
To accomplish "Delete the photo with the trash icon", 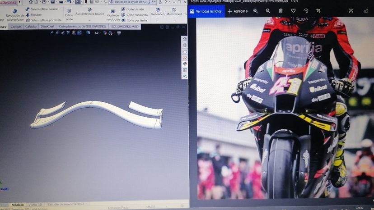I will 281,11.
